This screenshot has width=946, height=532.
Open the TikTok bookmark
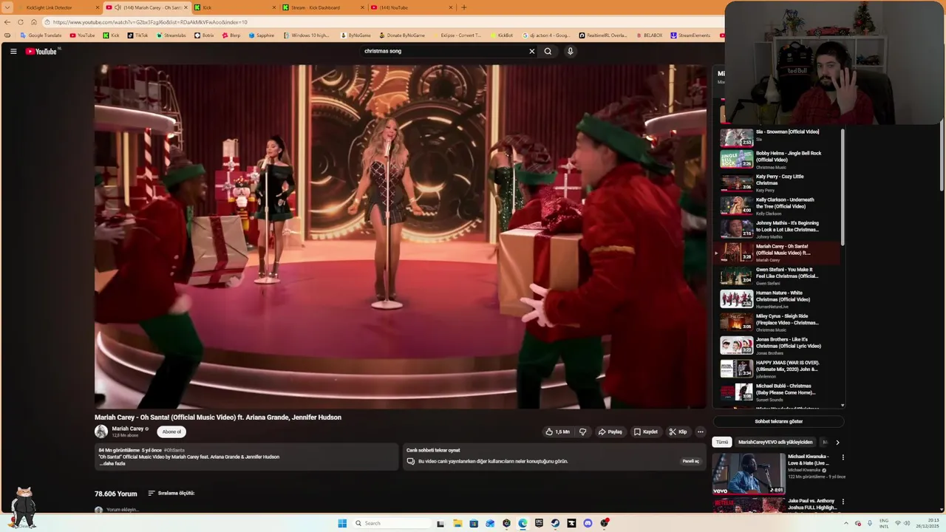tap(137, 35)
